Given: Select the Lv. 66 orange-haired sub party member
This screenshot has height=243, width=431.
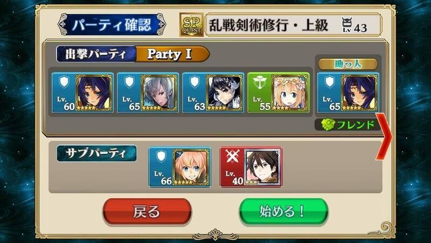Looking at the screenshot, I should (180, 167).
